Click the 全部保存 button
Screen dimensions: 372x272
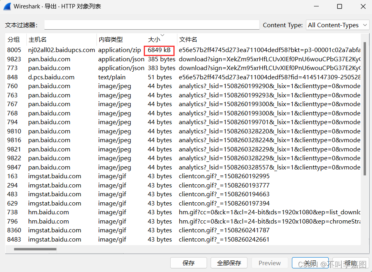(x=229, y=263)
